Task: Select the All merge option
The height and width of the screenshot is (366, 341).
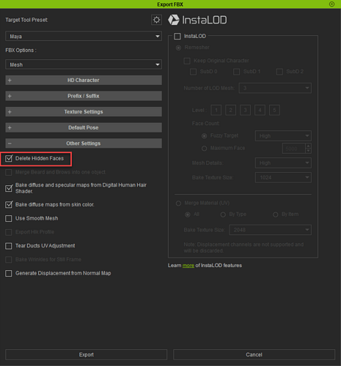Action: click(x=188, y=214)
